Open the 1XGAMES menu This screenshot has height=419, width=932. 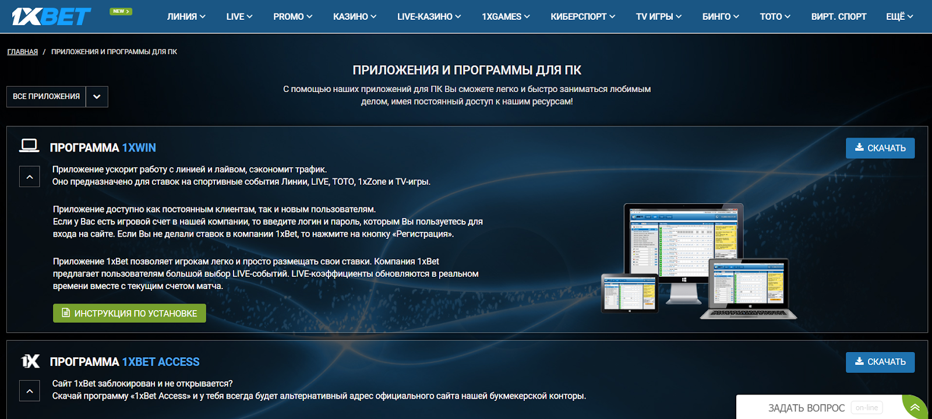point(506,17)
